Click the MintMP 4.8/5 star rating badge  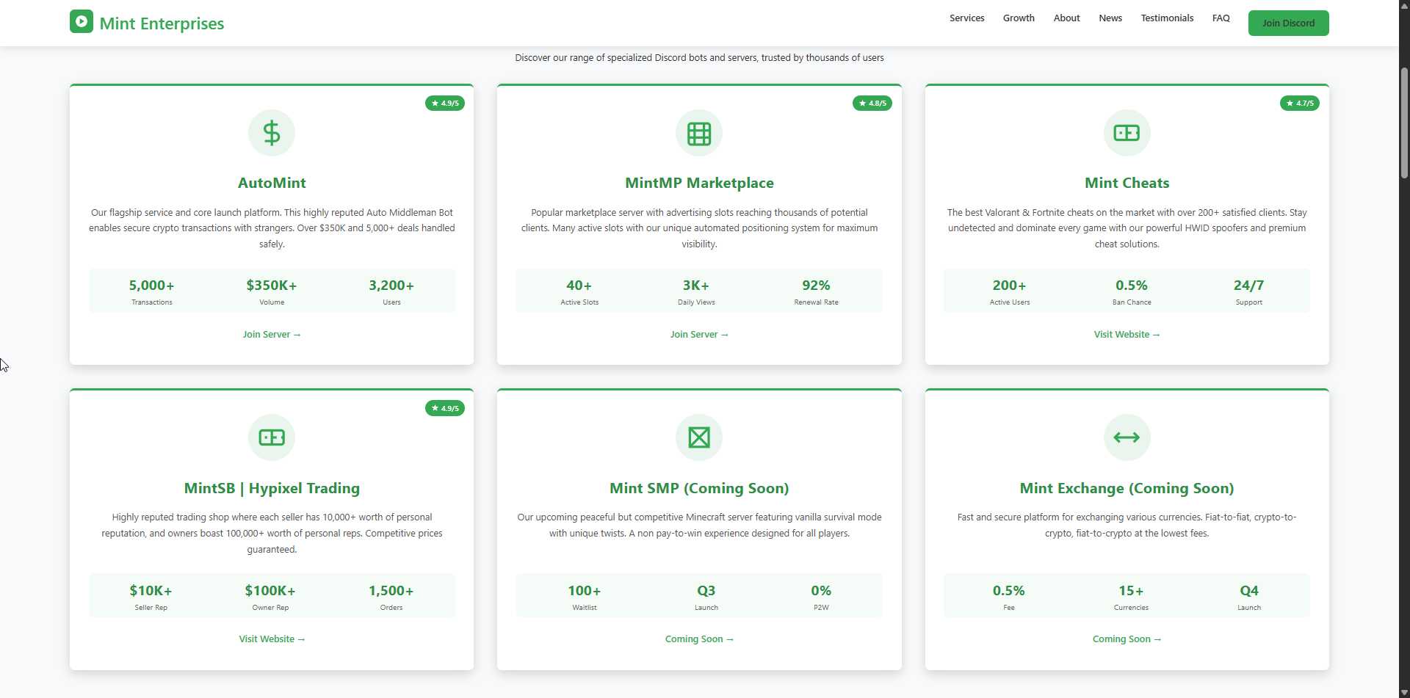click(872, 103)
